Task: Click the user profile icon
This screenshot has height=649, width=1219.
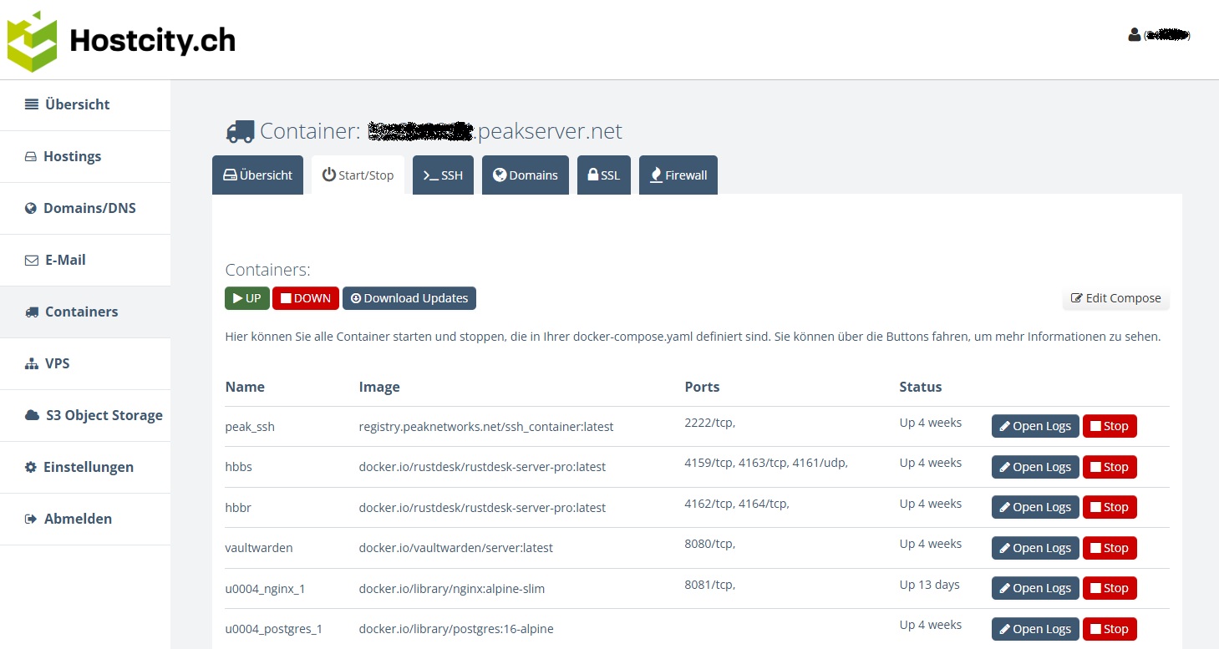Action: coord(1134,35)
